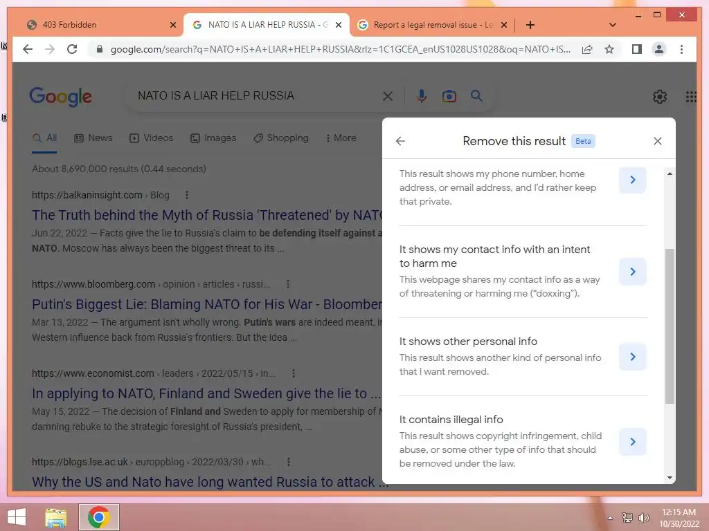Click the Chrome taskbar icon
The width and height of the screenshot is (709, 531).
click(x=99, y=517)
